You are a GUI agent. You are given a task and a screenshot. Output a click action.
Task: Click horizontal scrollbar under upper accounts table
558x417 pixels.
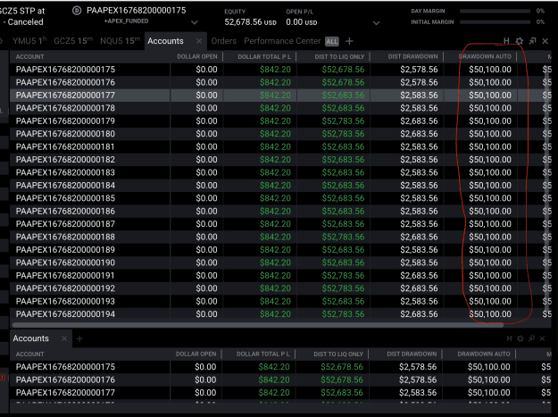coord(258,325)
